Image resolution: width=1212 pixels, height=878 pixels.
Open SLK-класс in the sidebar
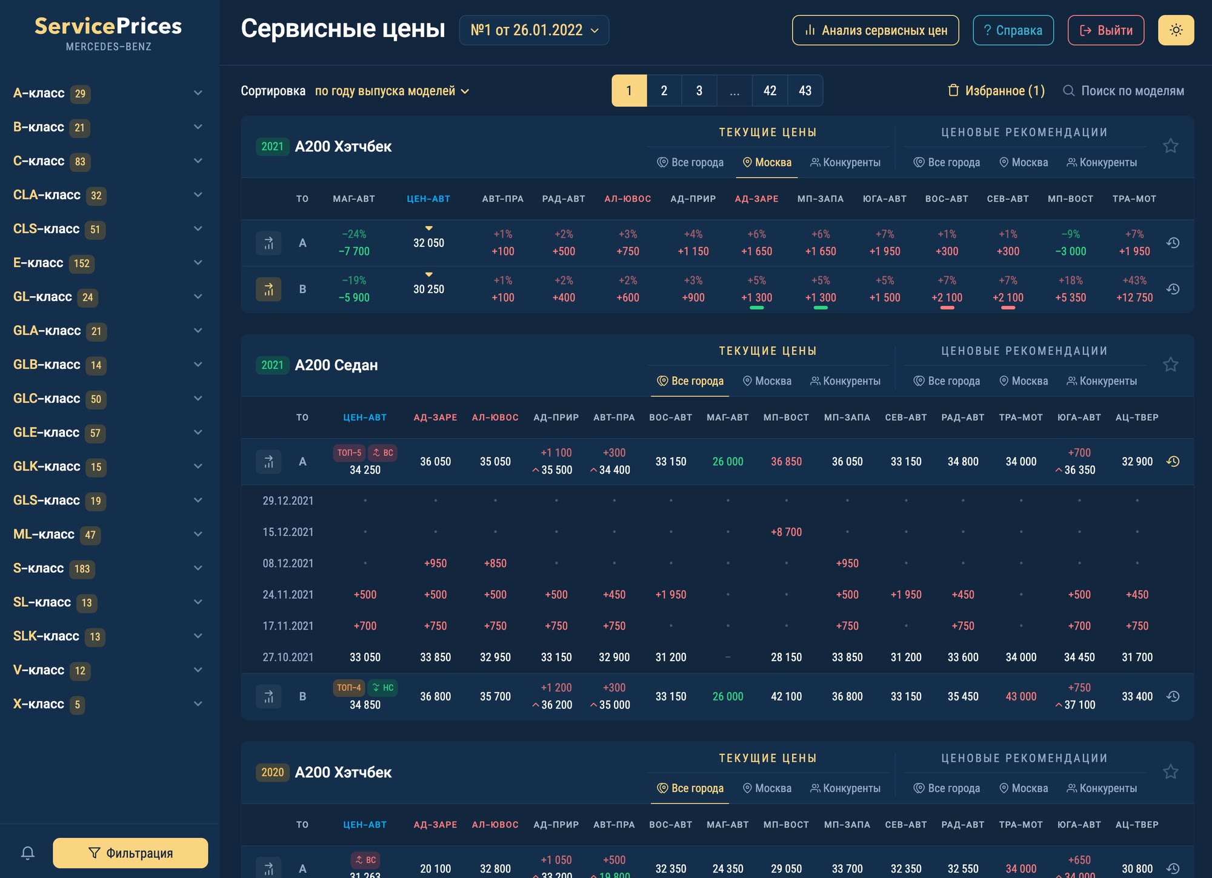pyautogui.click(x=108, y=636)
